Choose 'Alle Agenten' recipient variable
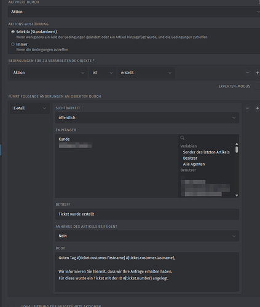 tap(194, 164)
